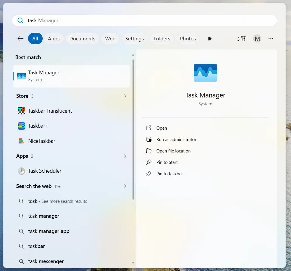Click the Pin to taskbar pin icon
The height and width of the screenshot is (271, 291).
pyautogui.click(x=149, y=174)
